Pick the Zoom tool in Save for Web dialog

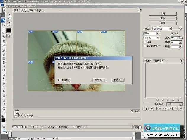click(x=9, y=22)
